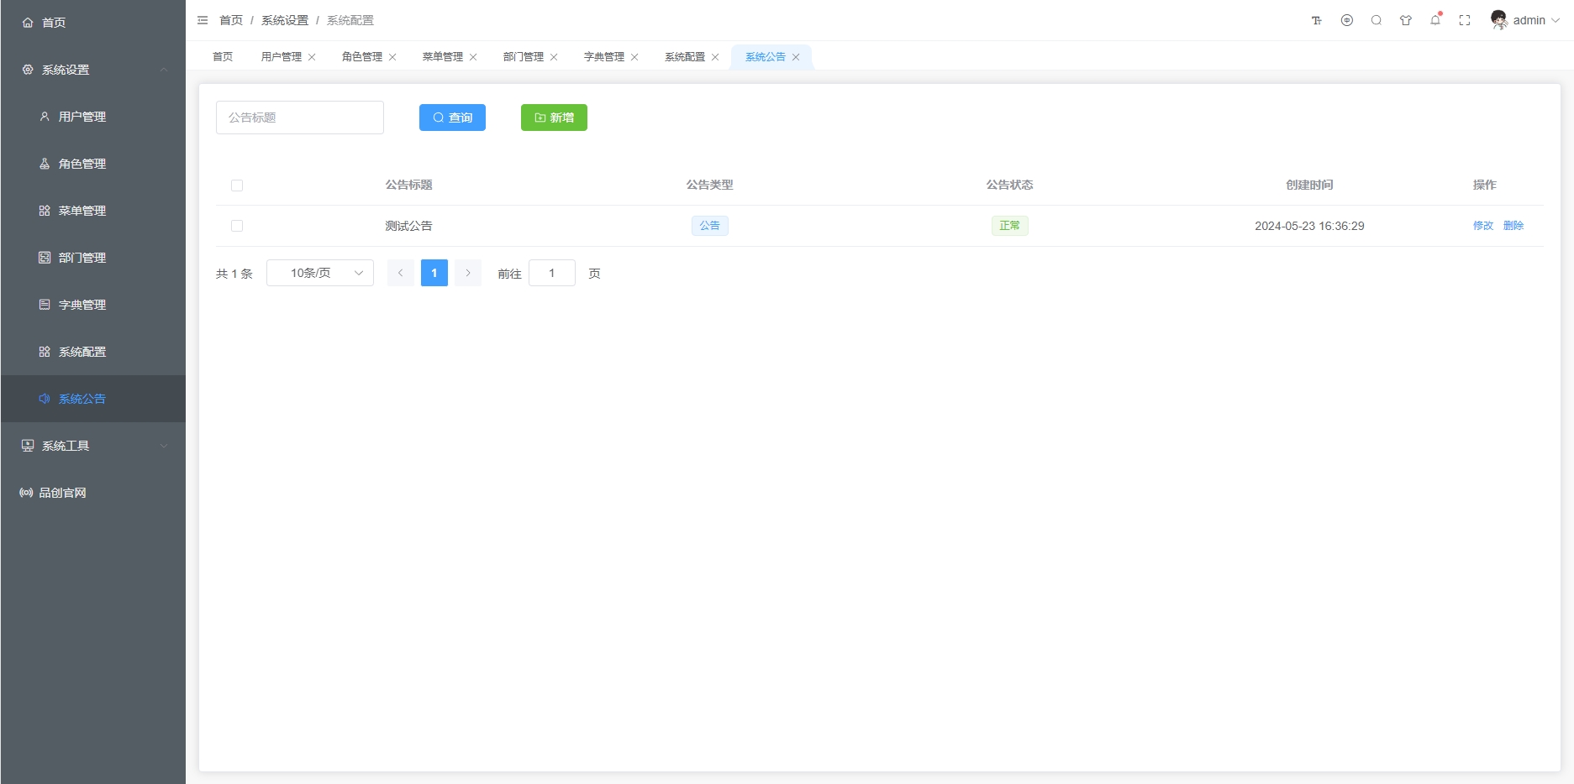Viewport: 1574px width, 784px height.
Task: Check the select-all checkbox in table header
Action: click(237, 186)
